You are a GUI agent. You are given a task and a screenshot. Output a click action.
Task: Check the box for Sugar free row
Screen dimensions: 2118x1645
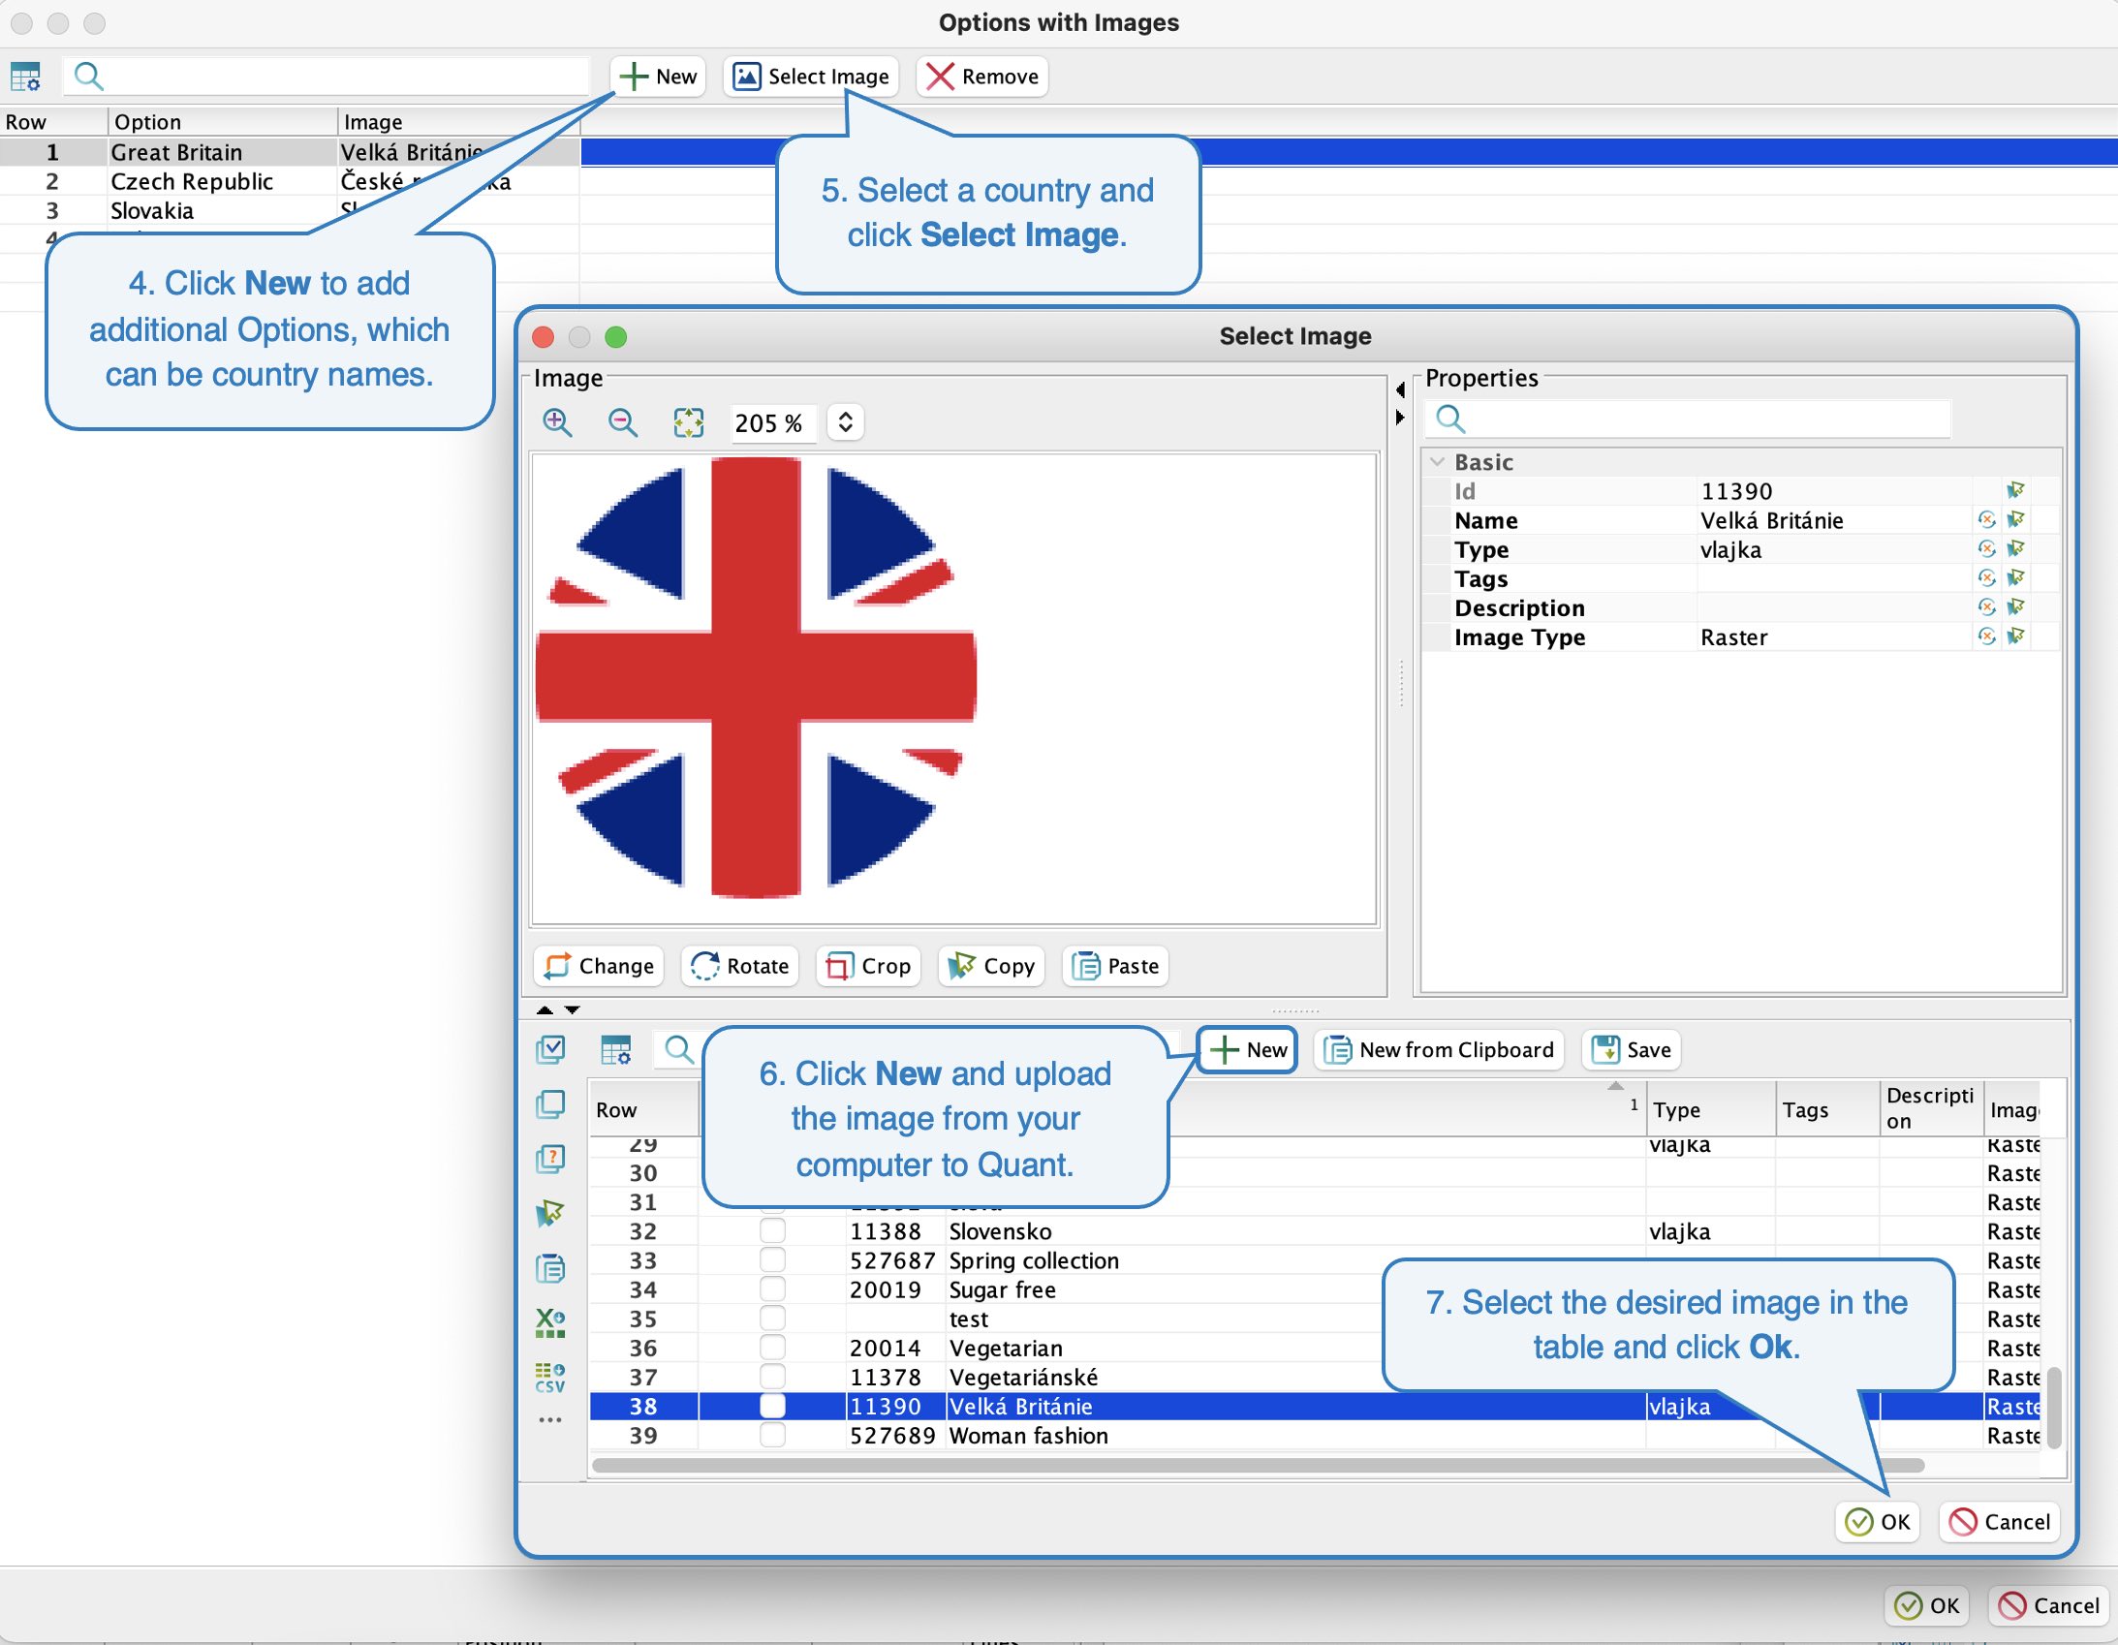pyautogui.click(x=773, y=1289)
